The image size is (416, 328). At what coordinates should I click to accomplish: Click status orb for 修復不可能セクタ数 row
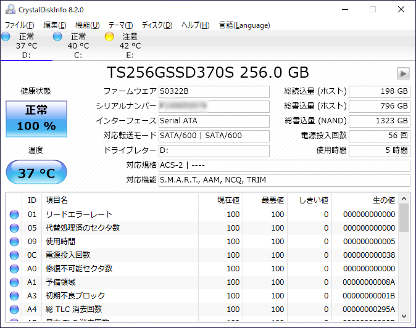click(x=14, y=269)
